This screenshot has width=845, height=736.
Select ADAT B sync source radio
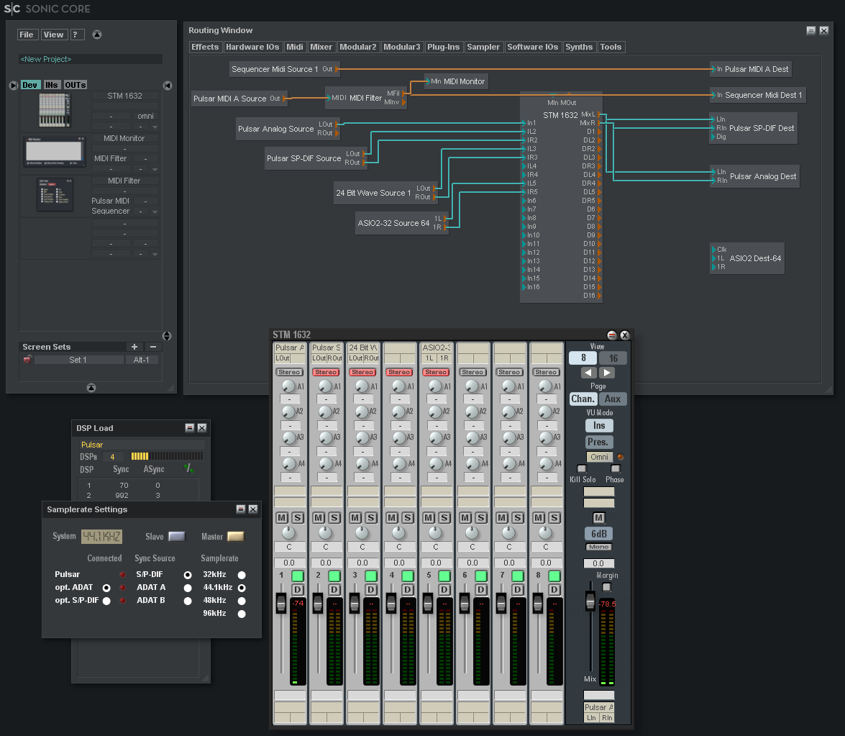188,601
